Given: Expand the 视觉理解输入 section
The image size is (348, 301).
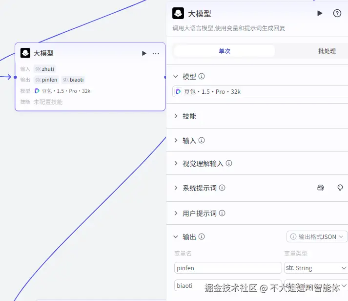Looking at the screenshot, I should [176, 164].
